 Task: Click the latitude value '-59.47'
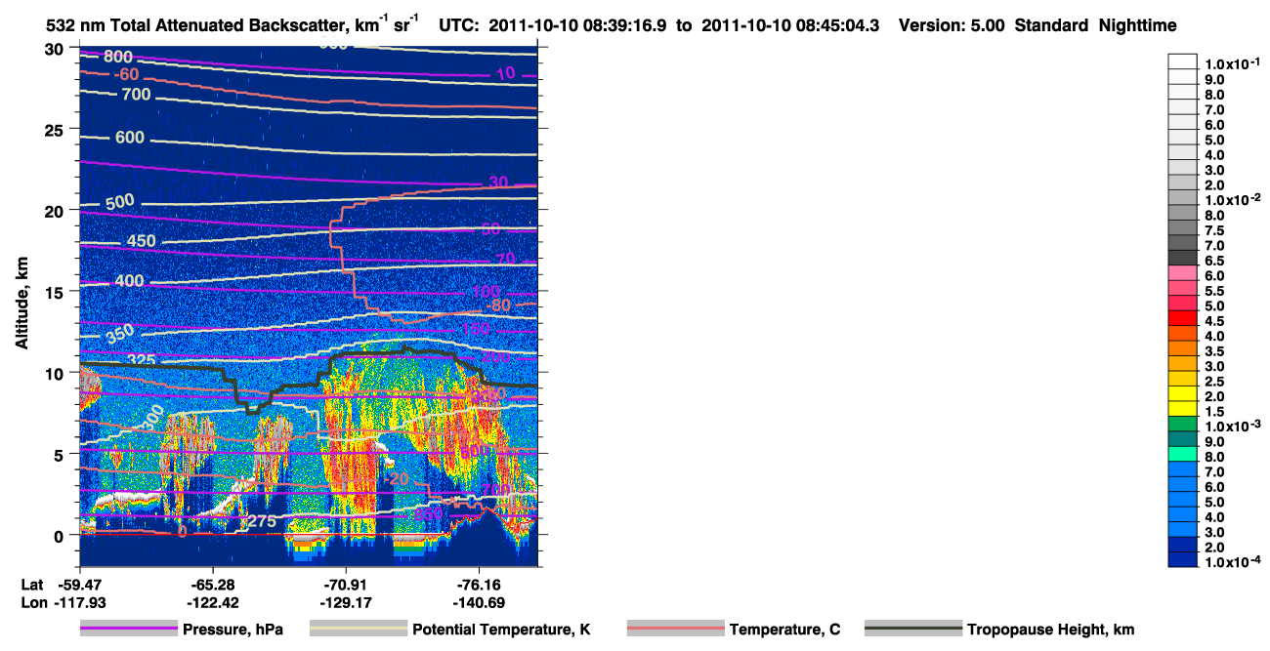(79, 585)
